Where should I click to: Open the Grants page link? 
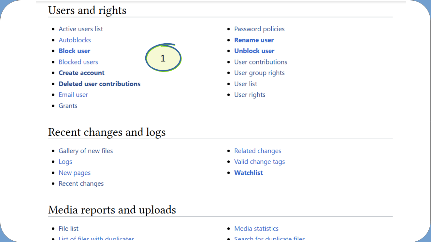pyautogui.click(x=68, y=106)
